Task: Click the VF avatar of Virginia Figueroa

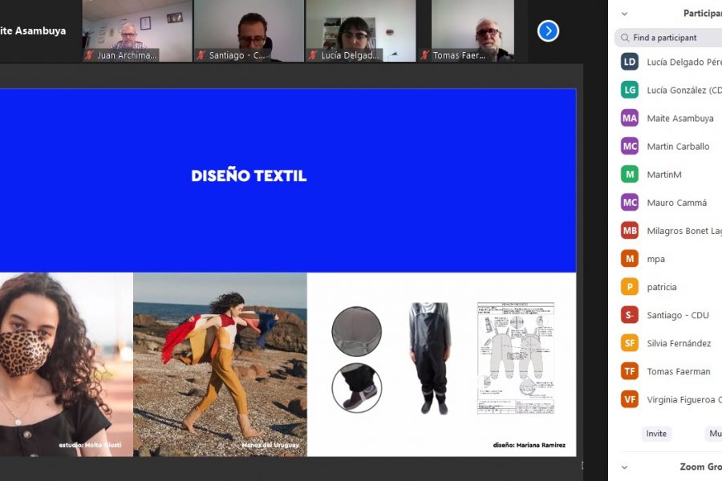Action: click(630, 399)
